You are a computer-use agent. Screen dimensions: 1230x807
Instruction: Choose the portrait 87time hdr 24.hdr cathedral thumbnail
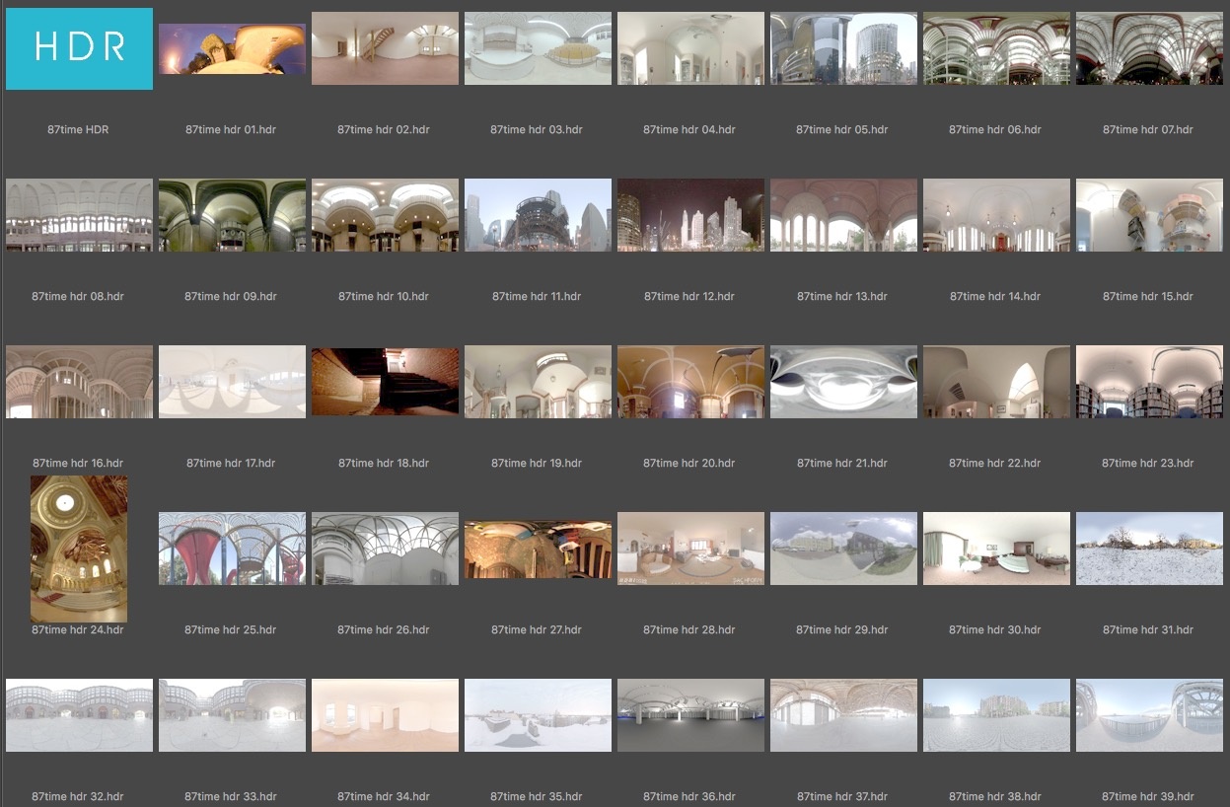point(79,549)
